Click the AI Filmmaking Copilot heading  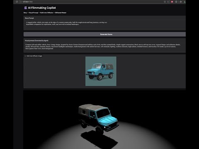coord(42,8)
